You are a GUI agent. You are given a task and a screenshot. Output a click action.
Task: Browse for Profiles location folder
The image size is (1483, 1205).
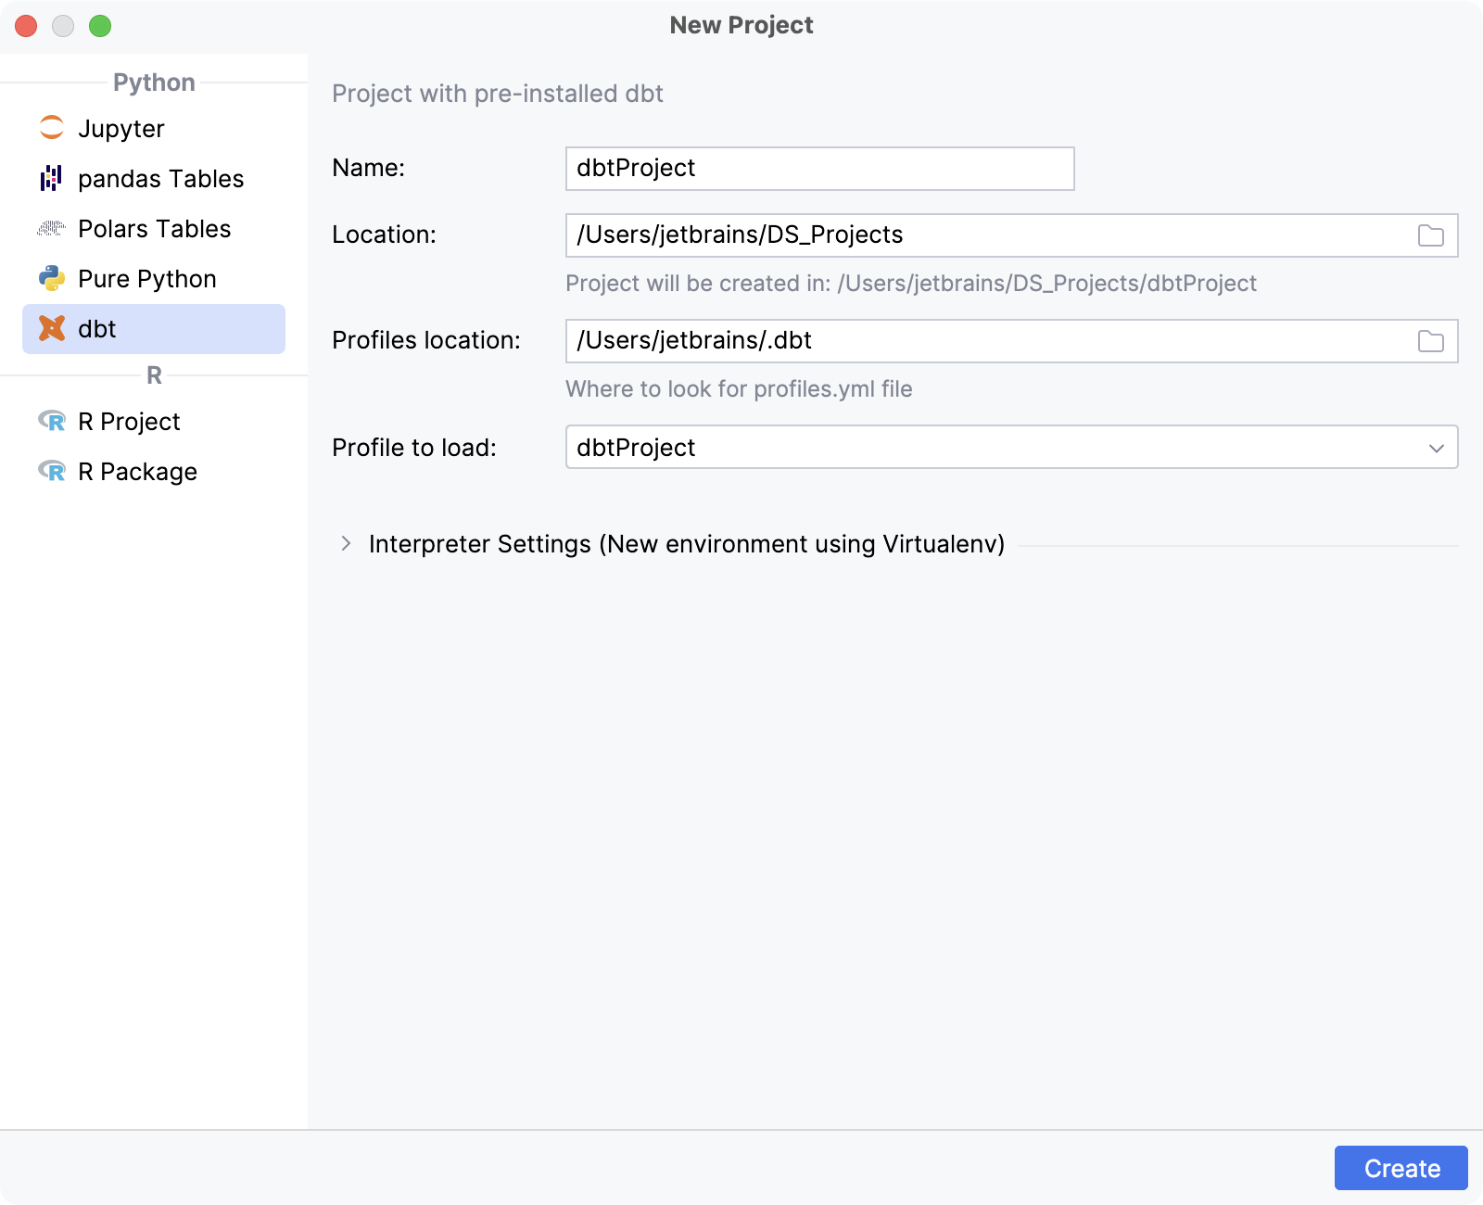pyautogui.click(x=1430, y=341)
